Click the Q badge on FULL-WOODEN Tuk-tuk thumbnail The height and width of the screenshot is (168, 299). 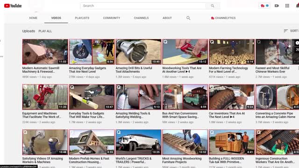point(212,132)
